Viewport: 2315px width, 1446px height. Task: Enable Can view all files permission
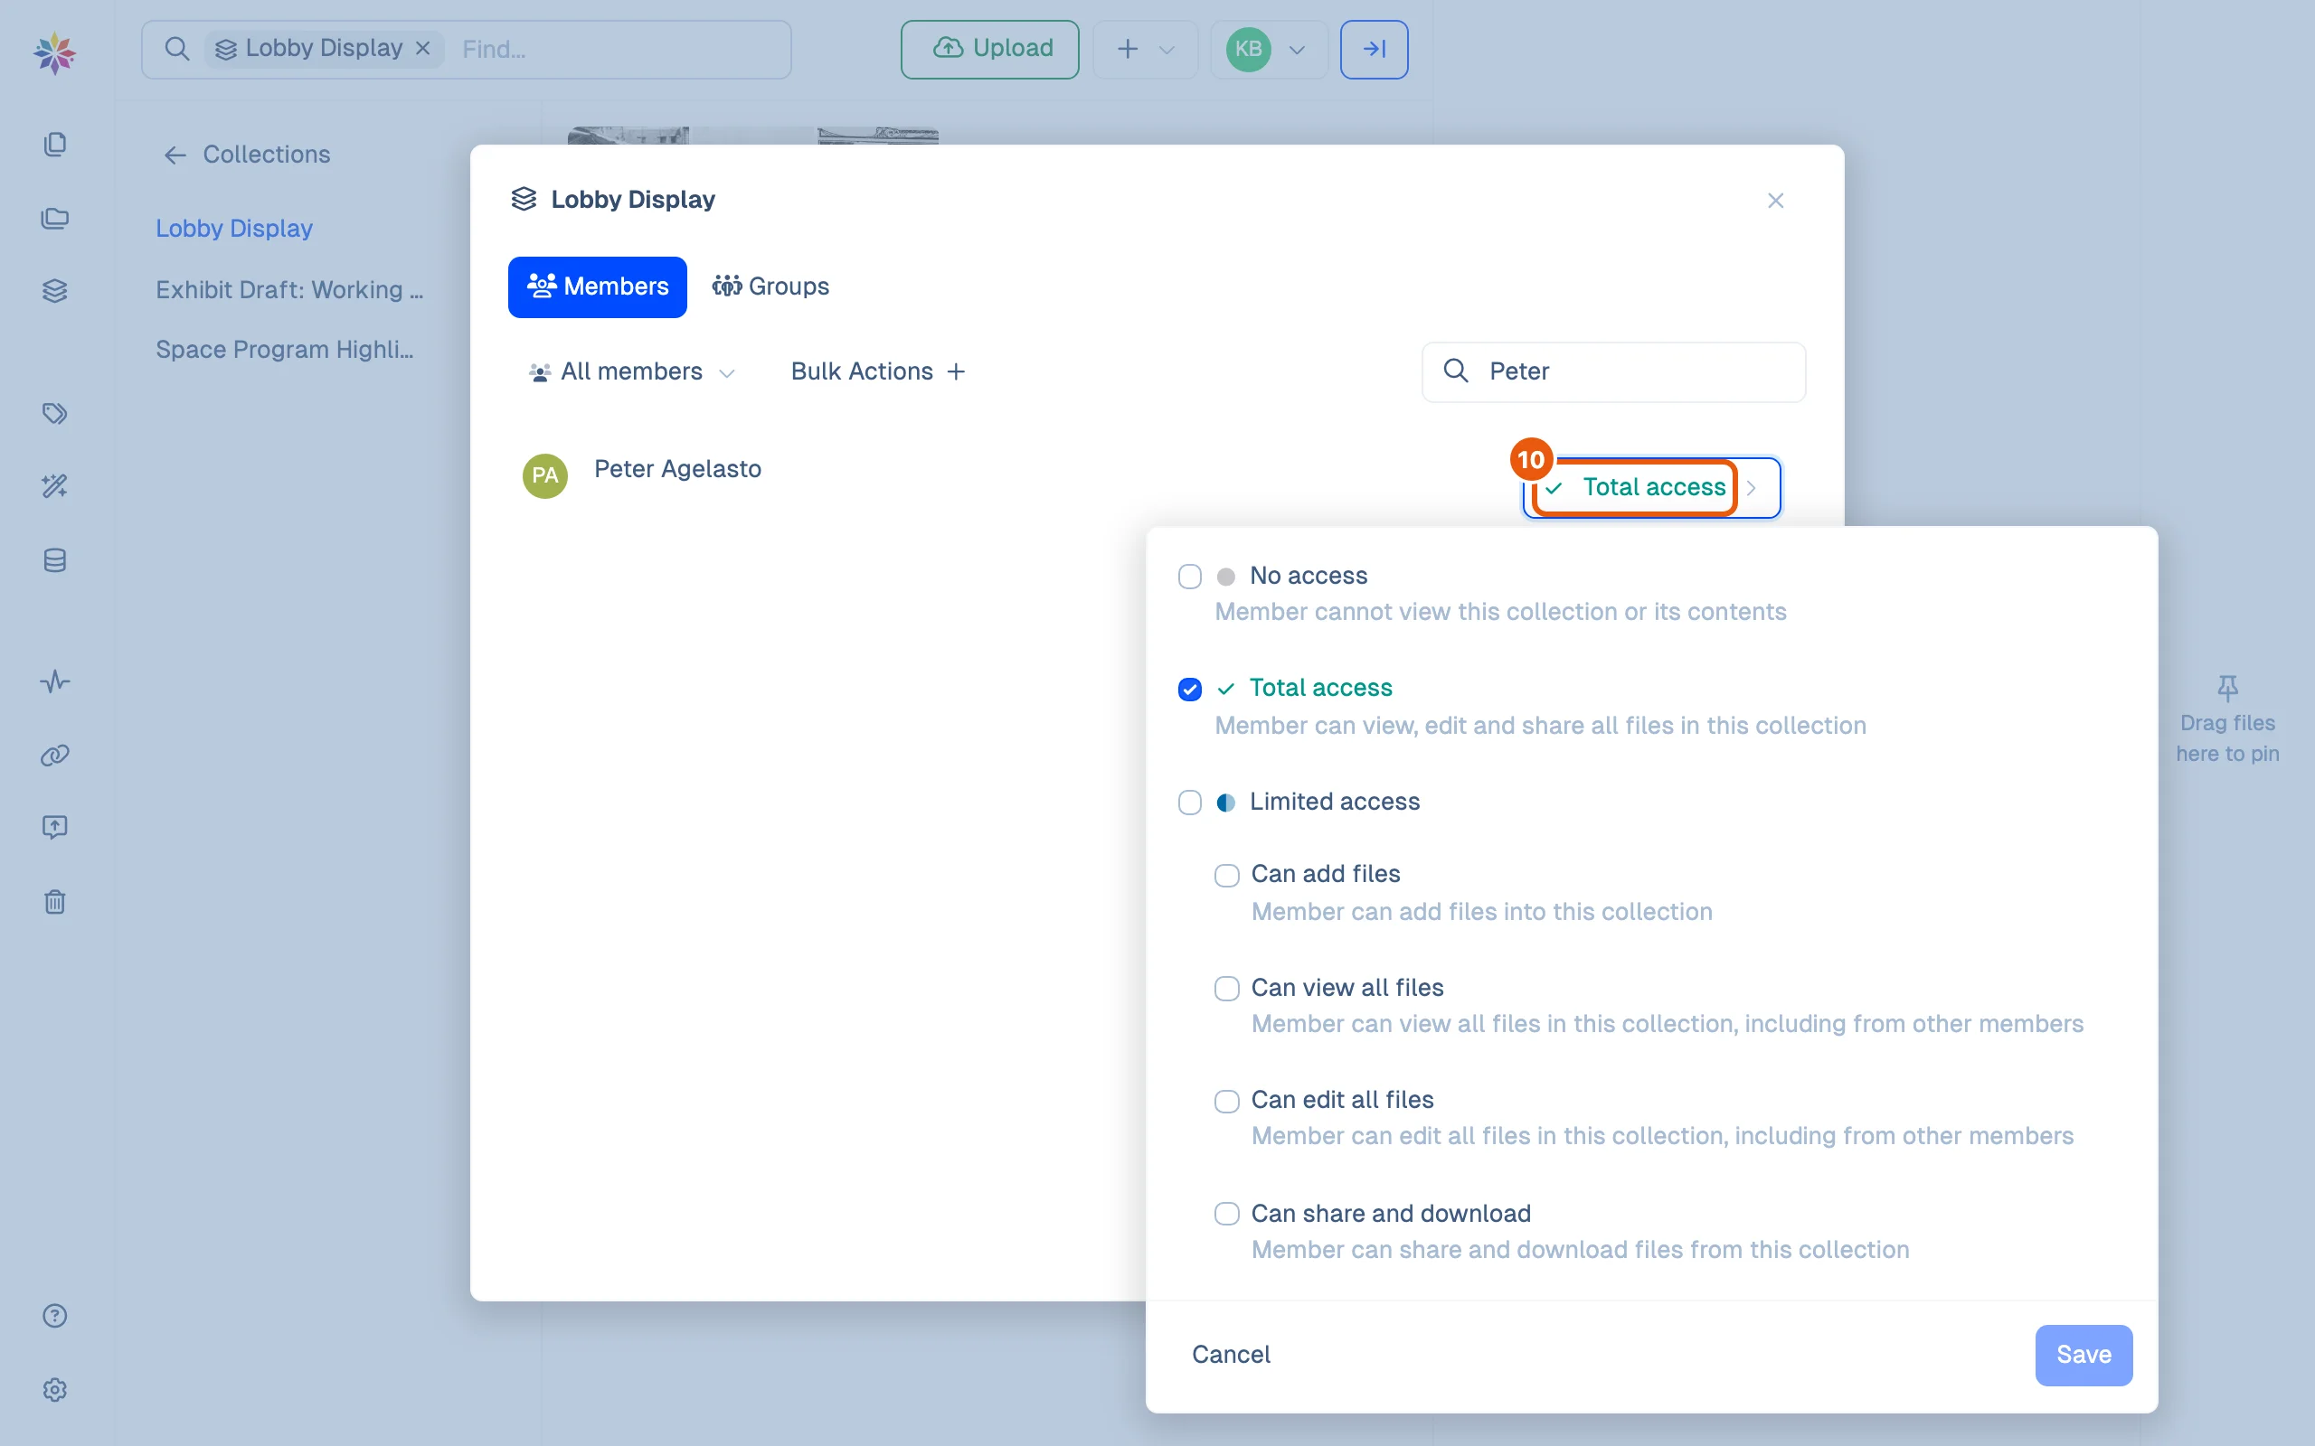coord(1226,988)
